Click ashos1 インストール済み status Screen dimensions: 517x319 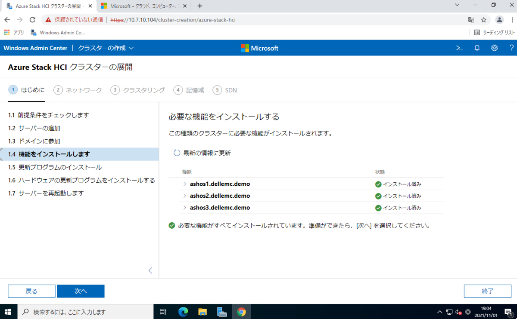coord(398,184)
